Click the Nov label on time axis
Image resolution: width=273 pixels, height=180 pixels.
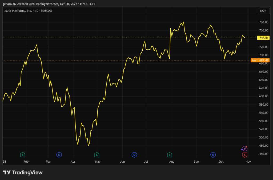pos(248,162)
